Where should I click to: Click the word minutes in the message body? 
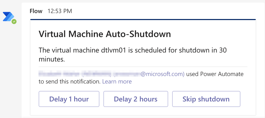click(51, 59)
